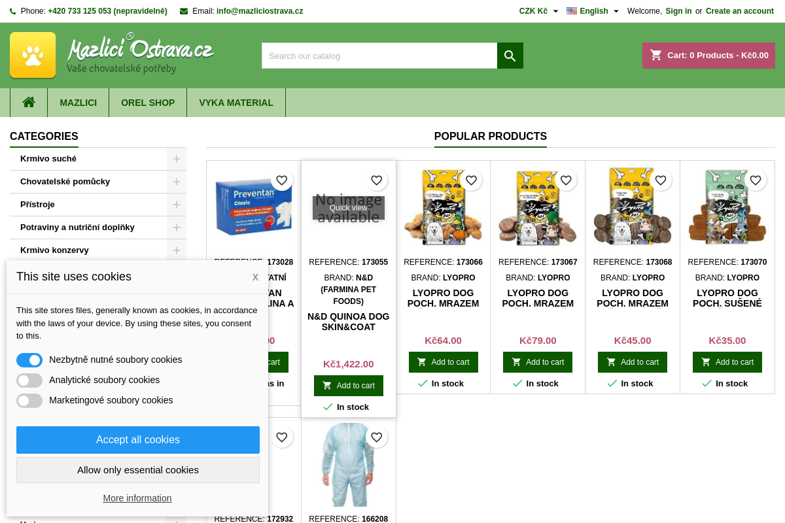
Task: Open the N&D QUINOA DOG SKIN&COAT title
Action: tap(349, 322)
